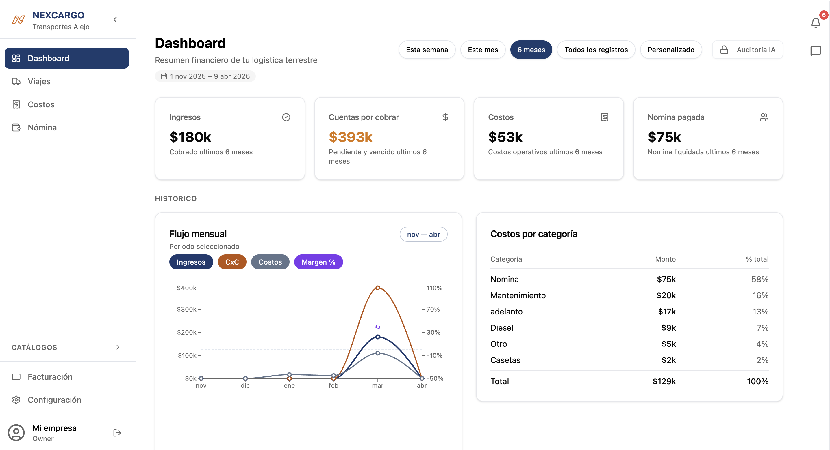Select the Este mes period filter
The height and width of the screenshot is (450, 830).
483,50
